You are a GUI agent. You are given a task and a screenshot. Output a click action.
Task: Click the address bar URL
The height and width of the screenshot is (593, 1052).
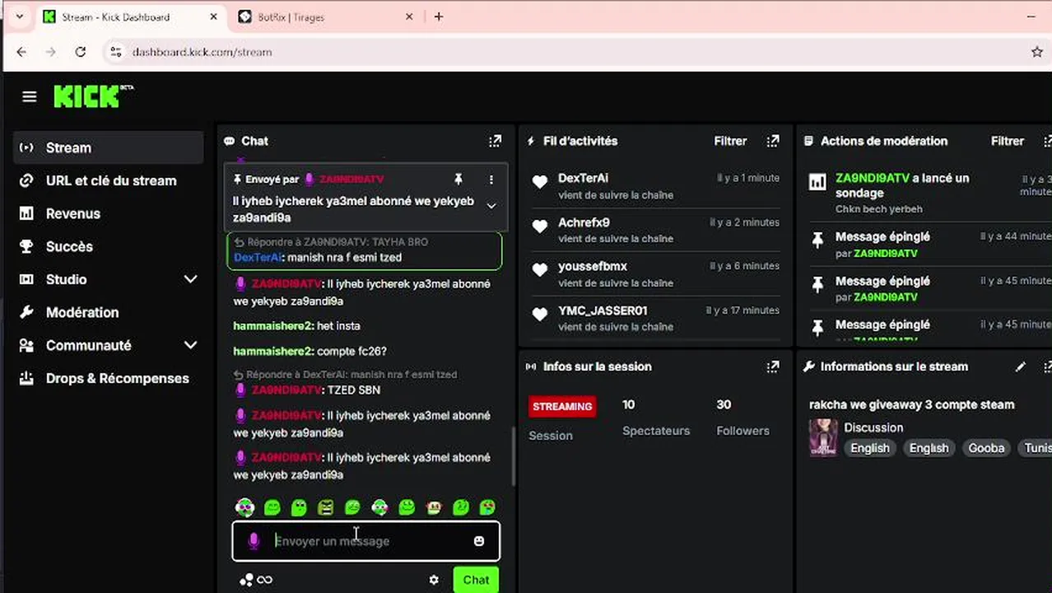(x=202, y=52)
